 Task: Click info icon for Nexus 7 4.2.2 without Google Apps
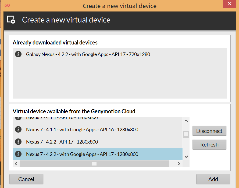click(18, 142)
